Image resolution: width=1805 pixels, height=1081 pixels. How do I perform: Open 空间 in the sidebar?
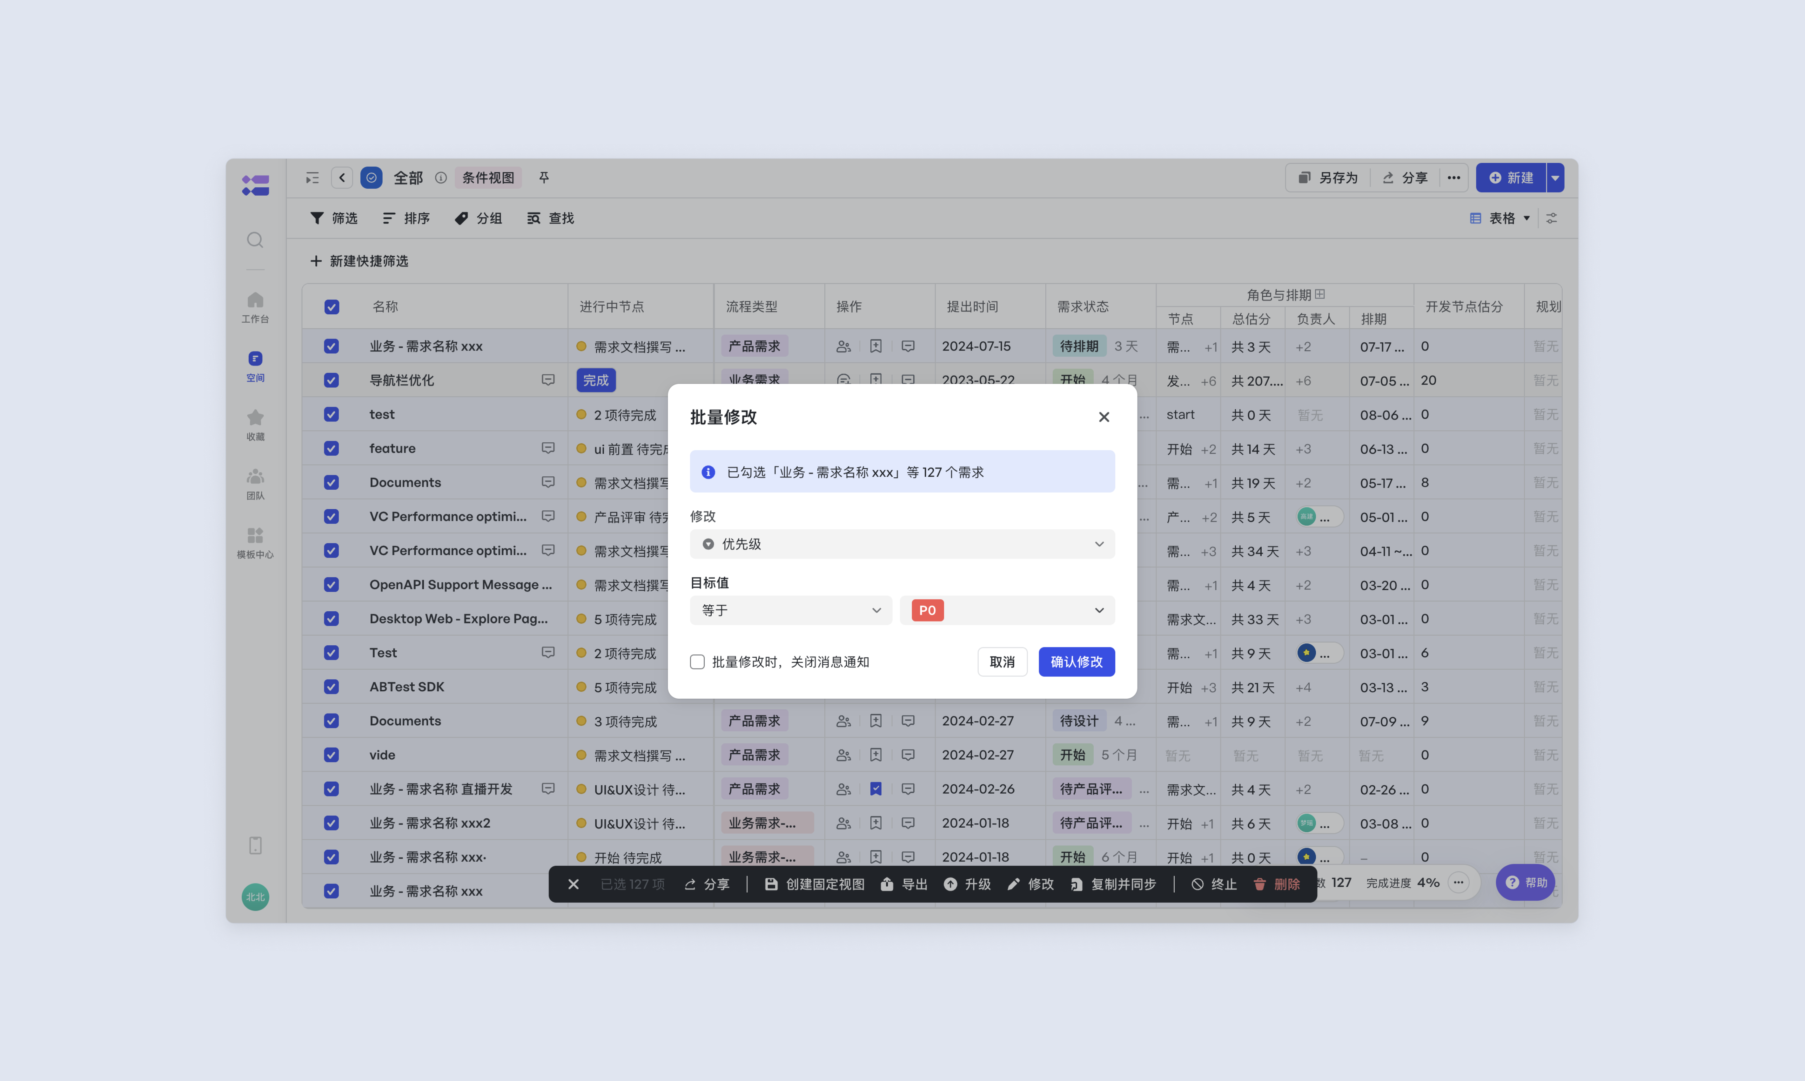point(255,366)
